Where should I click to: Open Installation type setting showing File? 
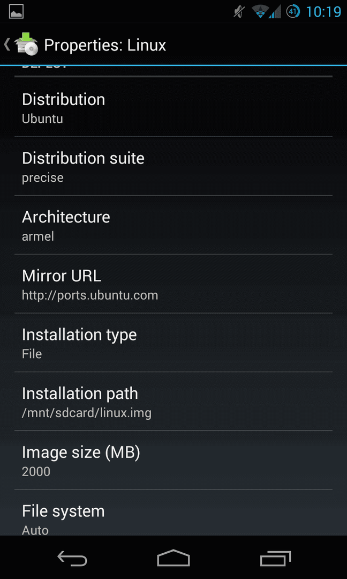click(x=174, y=343)
